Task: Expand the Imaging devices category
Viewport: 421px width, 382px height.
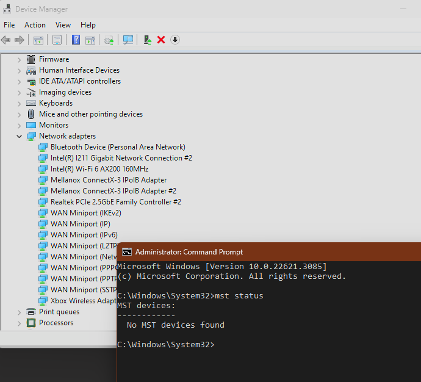Action: [19, 93]
